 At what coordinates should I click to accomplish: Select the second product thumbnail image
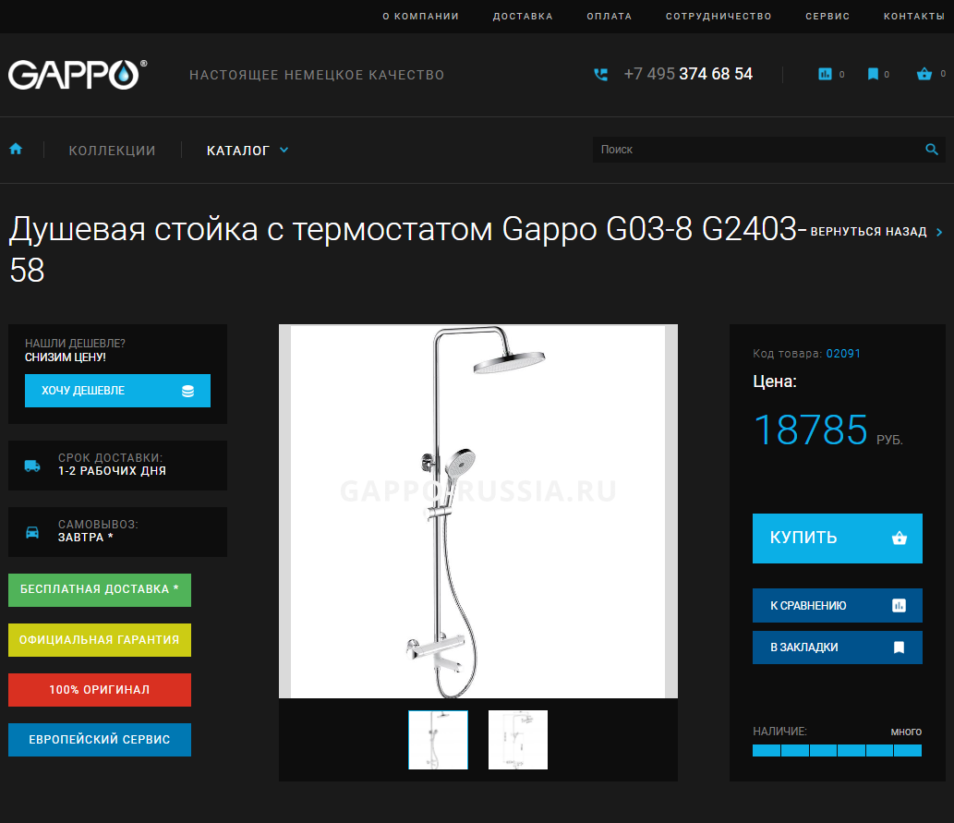pos(518,740)
